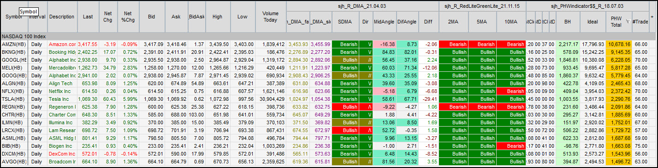Click the Dir arrow cell in the AMZN row

(x=366, y=44)
